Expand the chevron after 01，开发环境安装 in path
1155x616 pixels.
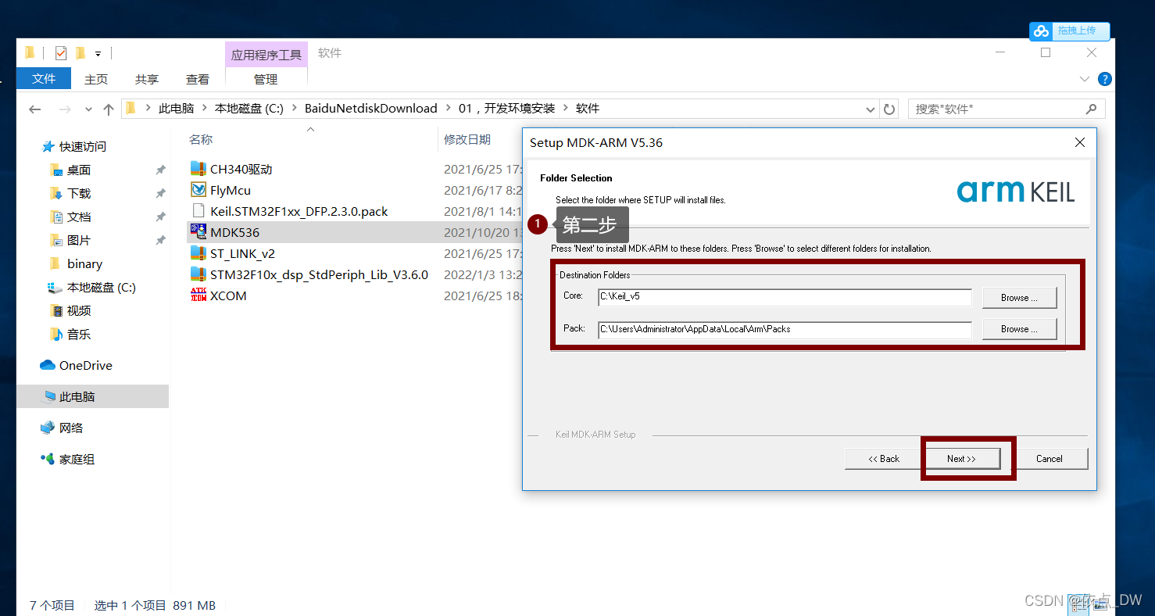click(x=565, y=109)
